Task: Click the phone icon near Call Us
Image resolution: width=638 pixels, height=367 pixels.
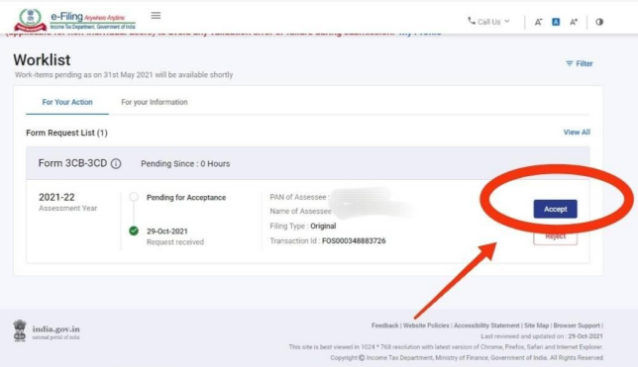Action: click(472, 21)
